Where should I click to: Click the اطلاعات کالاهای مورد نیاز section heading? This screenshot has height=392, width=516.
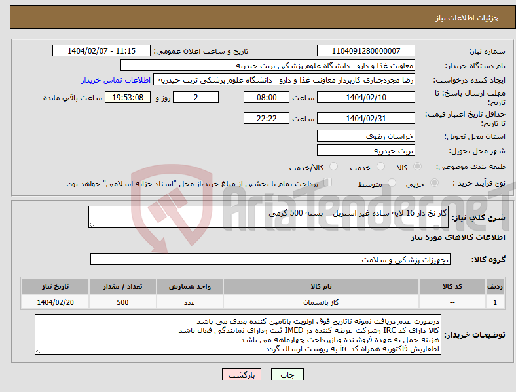[458, 237]
